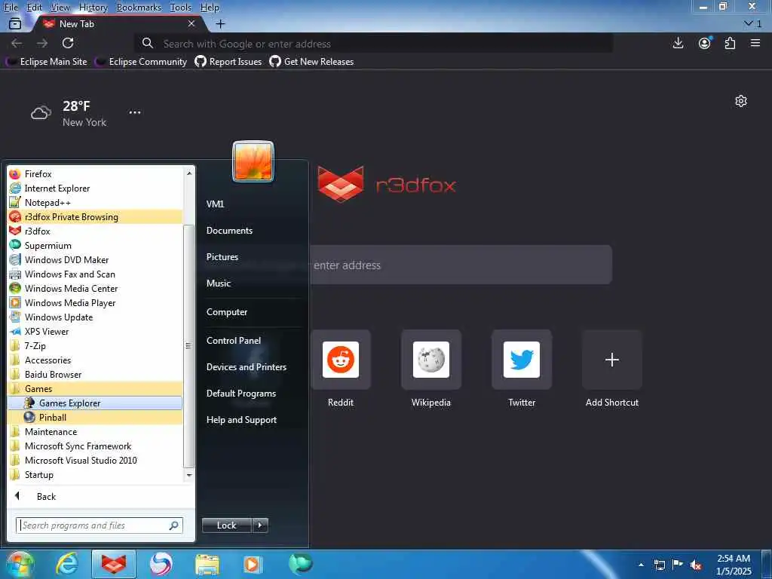772x579 pixels.
Task: Launch Pinball game
Action: (95, 417)
